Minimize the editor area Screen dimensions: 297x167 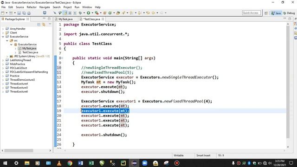click(284, 19)
